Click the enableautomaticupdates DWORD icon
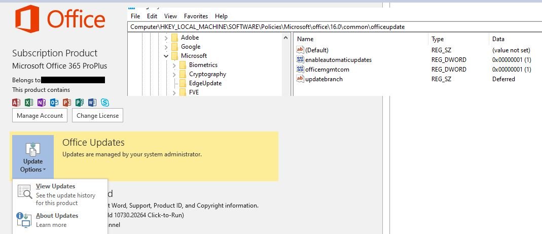The image size is (542, 234). pyautogui.click(x=300, y=59)
